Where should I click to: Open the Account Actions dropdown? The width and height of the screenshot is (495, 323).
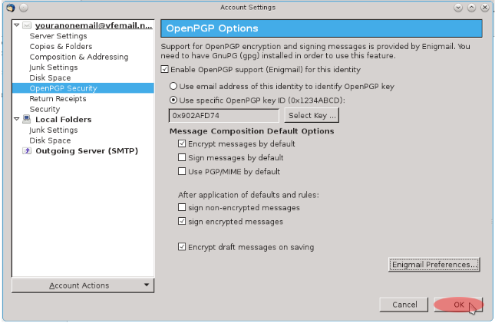[83, 285]
